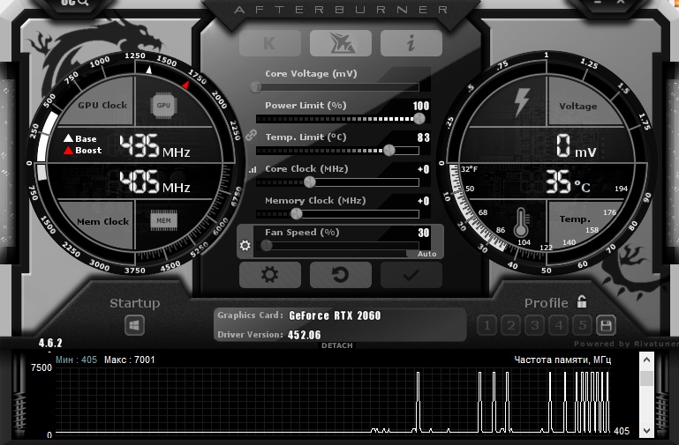The height and width of the screenshot is (445, 679).
Task: Click the Мин : 405 graph value
Action: (x=76, y=360)
